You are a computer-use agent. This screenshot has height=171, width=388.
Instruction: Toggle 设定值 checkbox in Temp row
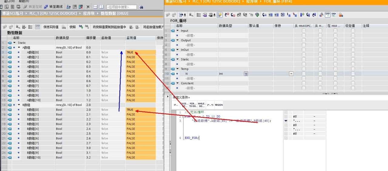pyautogui.click(x=353, y=69)
